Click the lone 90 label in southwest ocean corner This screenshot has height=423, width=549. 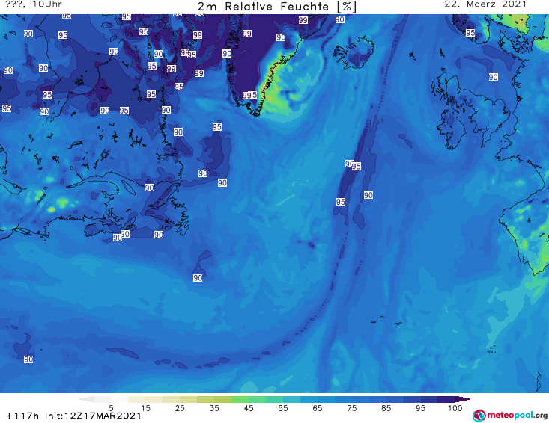pos(28,359)
